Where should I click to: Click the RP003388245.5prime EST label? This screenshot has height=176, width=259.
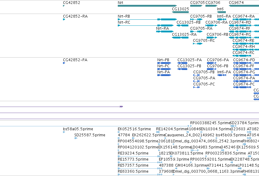[x=210, y=123]
